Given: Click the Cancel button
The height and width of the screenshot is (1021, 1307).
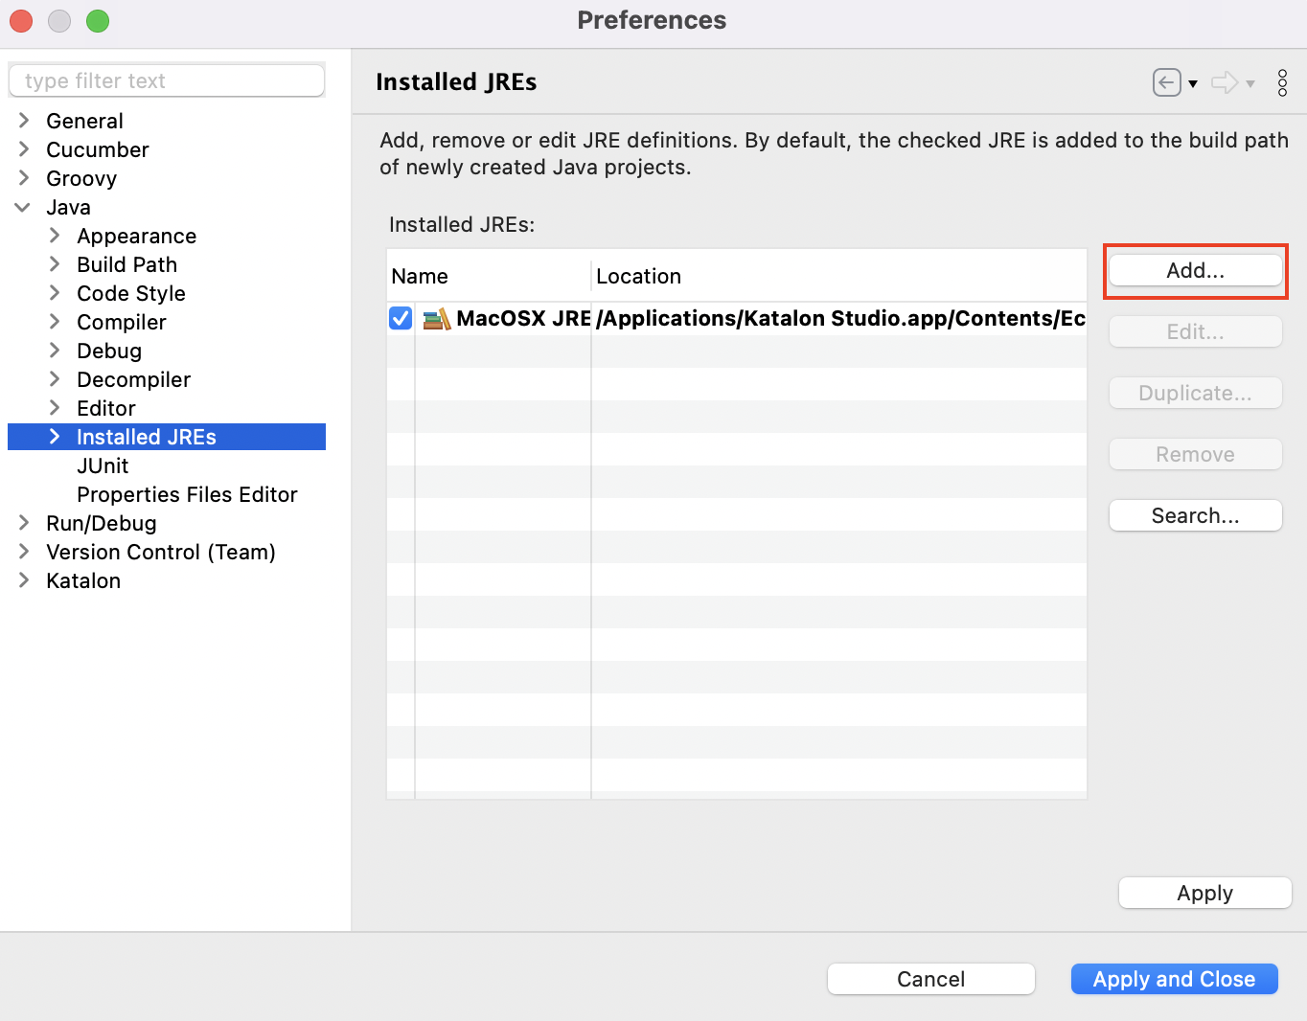Looking at the screenshot, I should pos(930,979).
